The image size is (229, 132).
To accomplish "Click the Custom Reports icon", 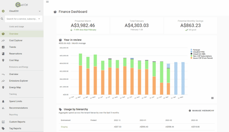I will click(x=3, y=122).
